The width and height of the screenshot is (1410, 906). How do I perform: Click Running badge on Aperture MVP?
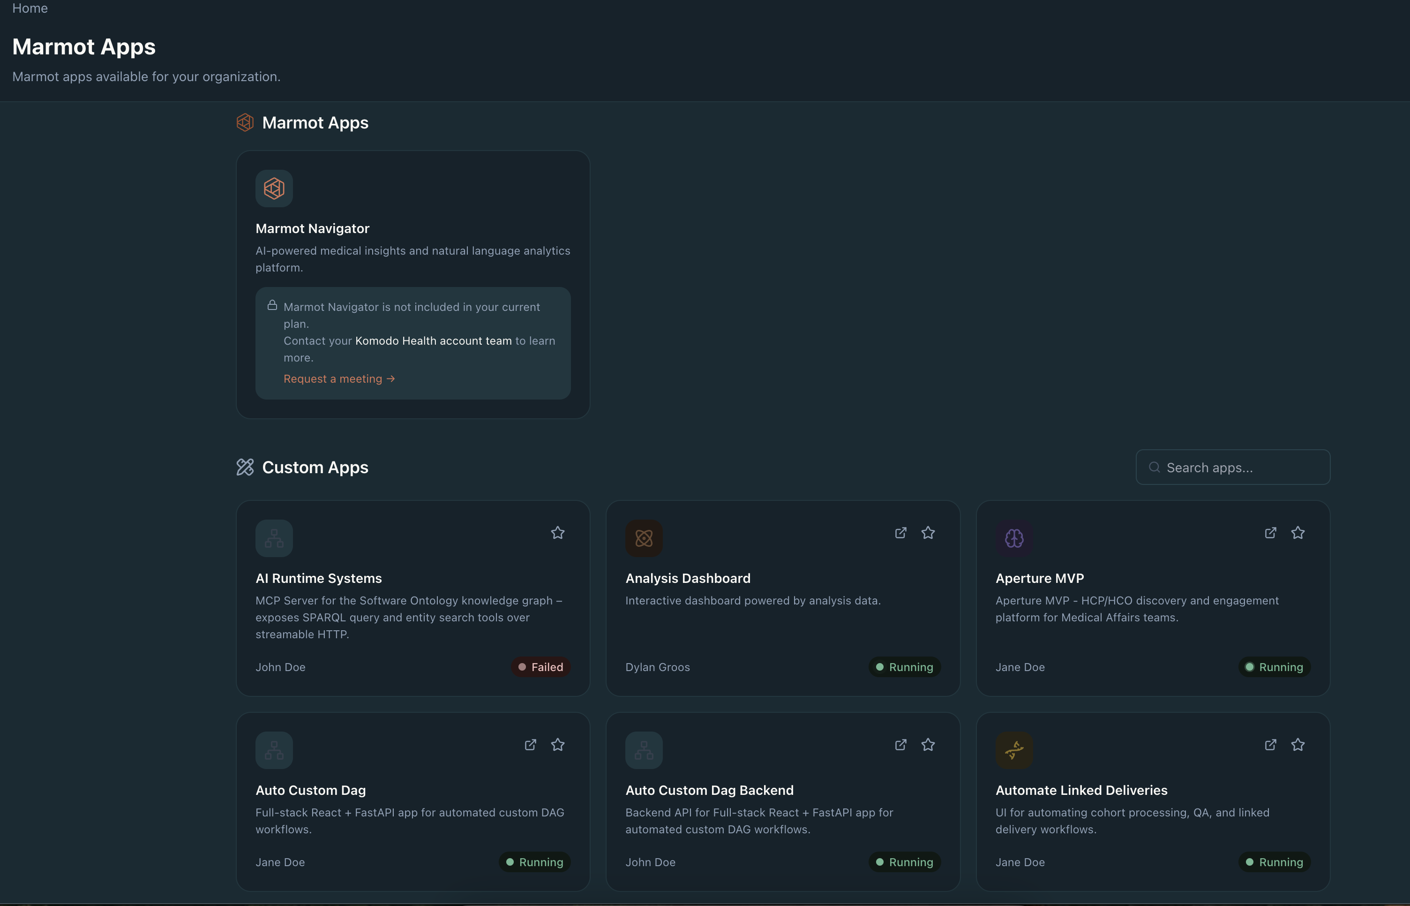coord(1274,667)
